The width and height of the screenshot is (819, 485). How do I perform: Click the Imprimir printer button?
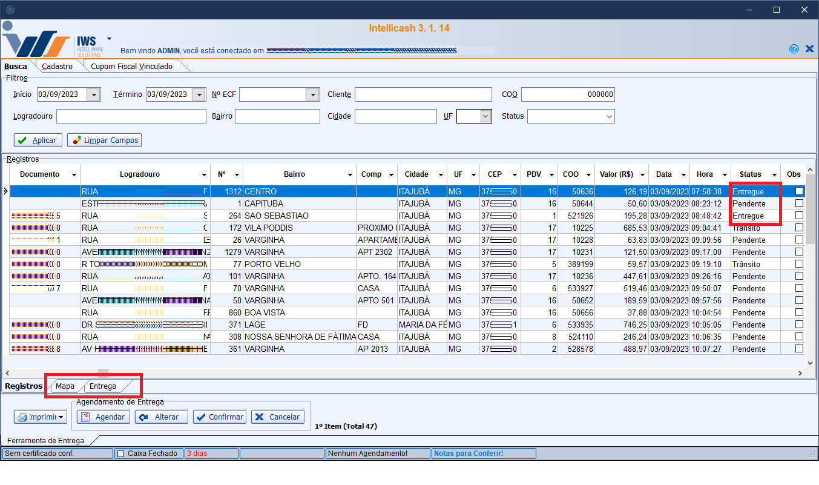[x=41, y=417]
